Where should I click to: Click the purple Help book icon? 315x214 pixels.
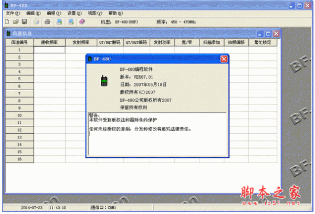82,22
